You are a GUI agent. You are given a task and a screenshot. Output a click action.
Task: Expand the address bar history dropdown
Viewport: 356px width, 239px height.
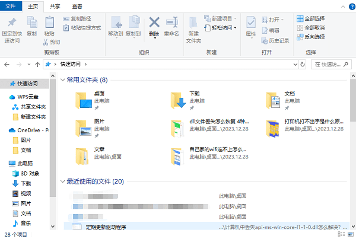[x=295, y=65]
